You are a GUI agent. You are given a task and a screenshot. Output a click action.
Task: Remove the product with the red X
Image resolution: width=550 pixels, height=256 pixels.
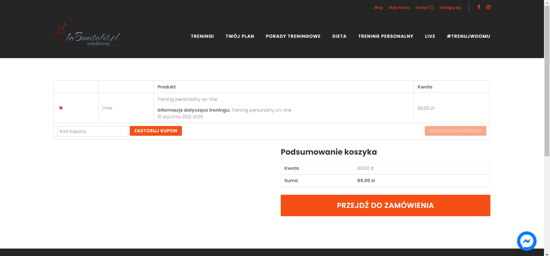61,108
